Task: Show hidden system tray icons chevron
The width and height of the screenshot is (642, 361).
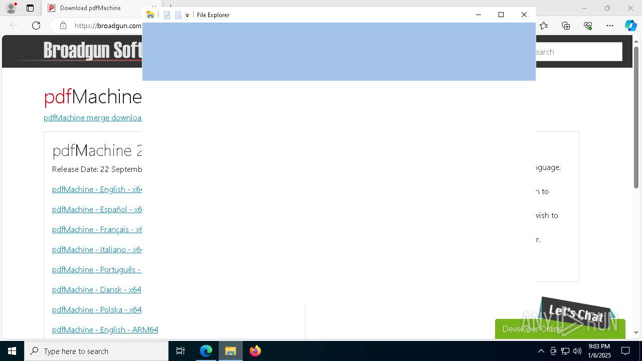Action: [x=541, y=351]
